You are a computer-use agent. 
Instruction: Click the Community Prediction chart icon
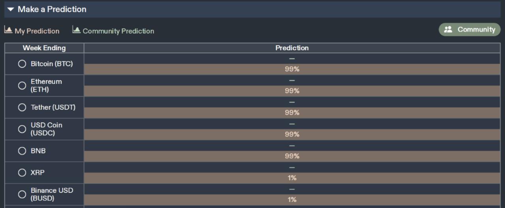pos(77,30)
